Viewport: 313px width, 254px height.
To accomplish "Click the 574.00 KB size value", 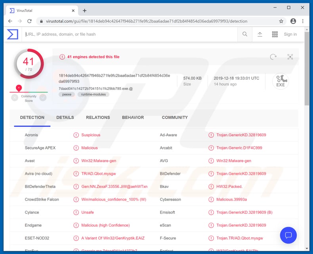I will 193,78.
